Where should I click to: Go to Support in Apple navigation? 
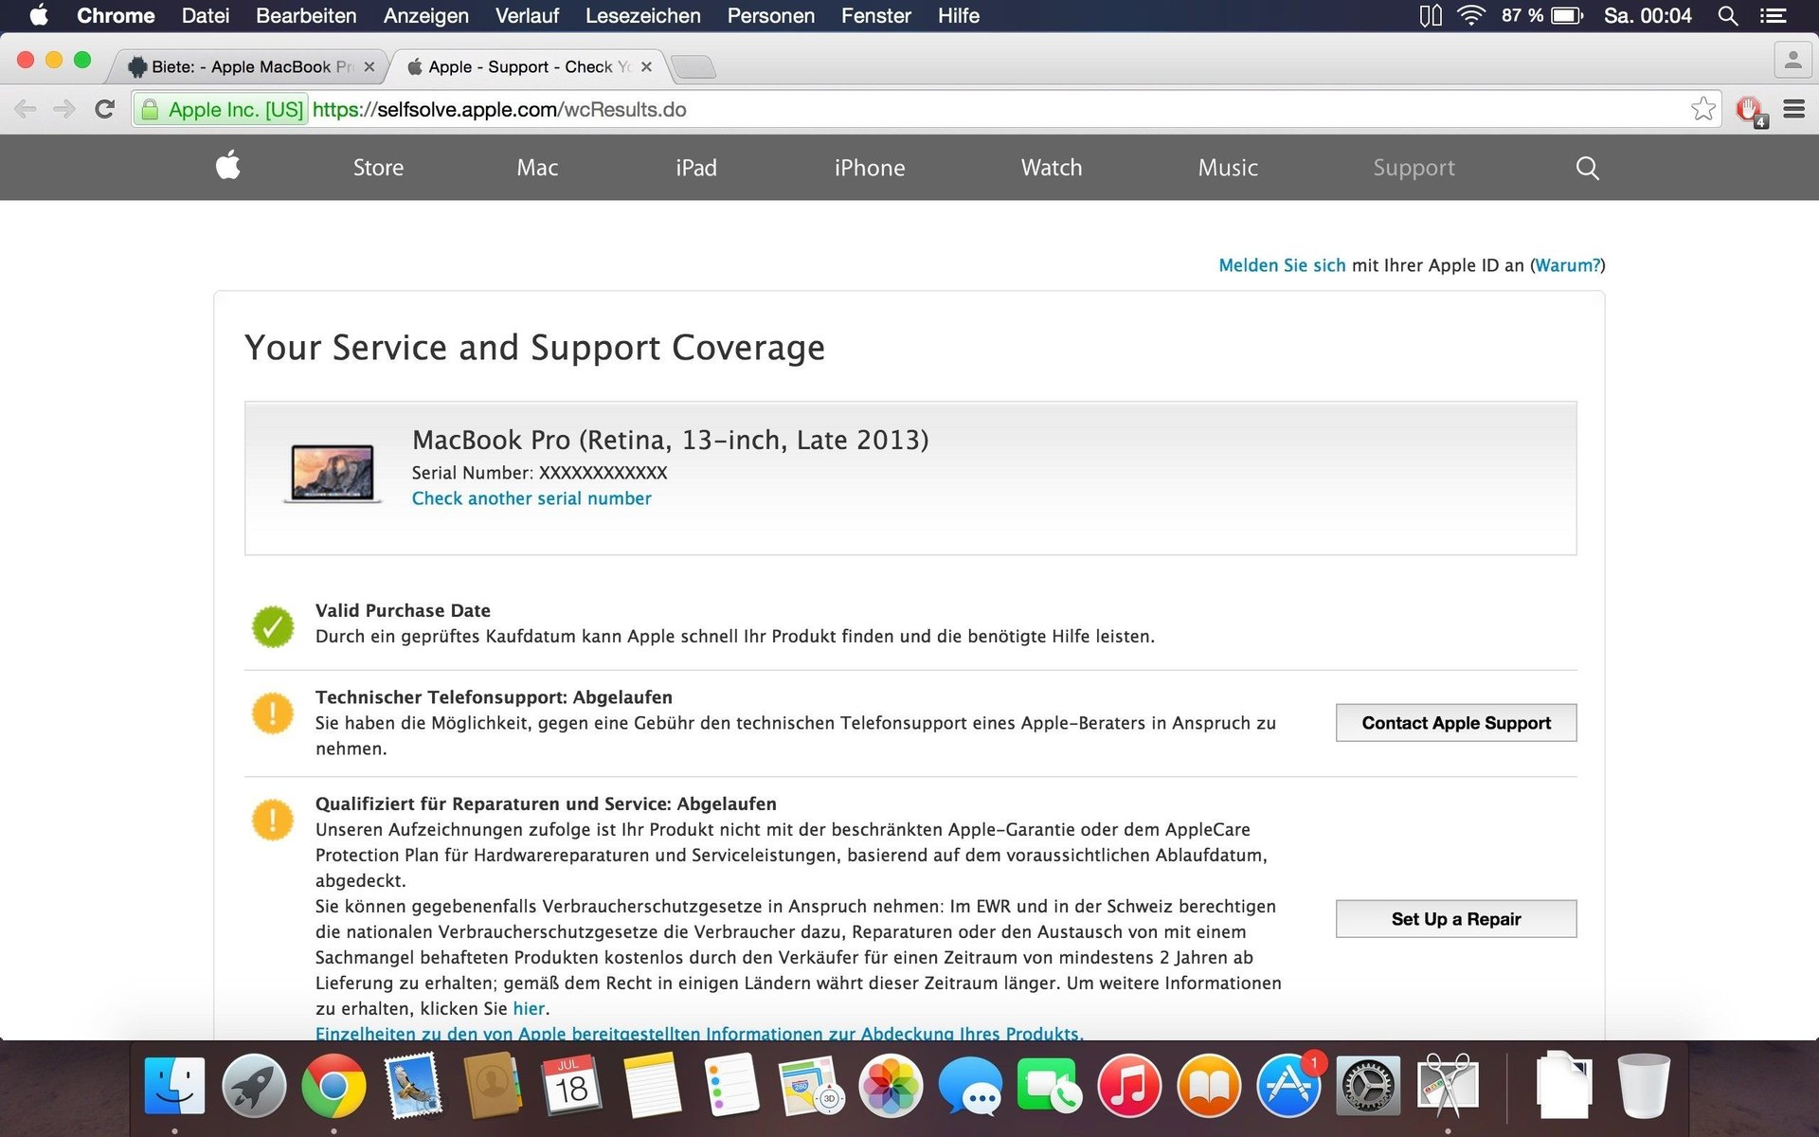1414,168
